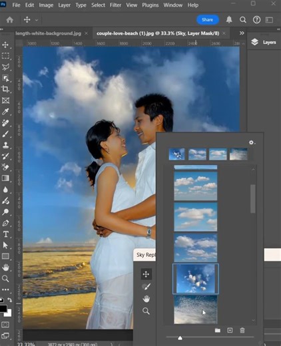Open Move tool preset dropdown in options bar
The image size is (281, 346).
pos(37,20)
